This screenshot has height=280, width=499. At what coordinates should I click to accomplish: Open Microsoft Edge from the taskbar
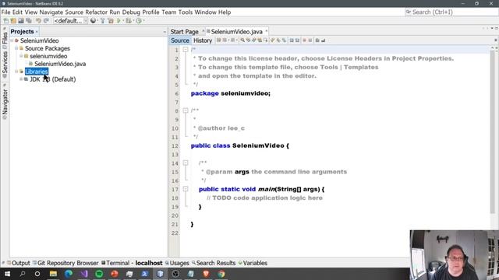(x=69, y=274)
